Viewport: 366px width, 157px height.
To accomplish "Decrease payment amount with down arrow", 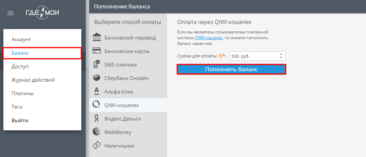I will pos(281,57).
